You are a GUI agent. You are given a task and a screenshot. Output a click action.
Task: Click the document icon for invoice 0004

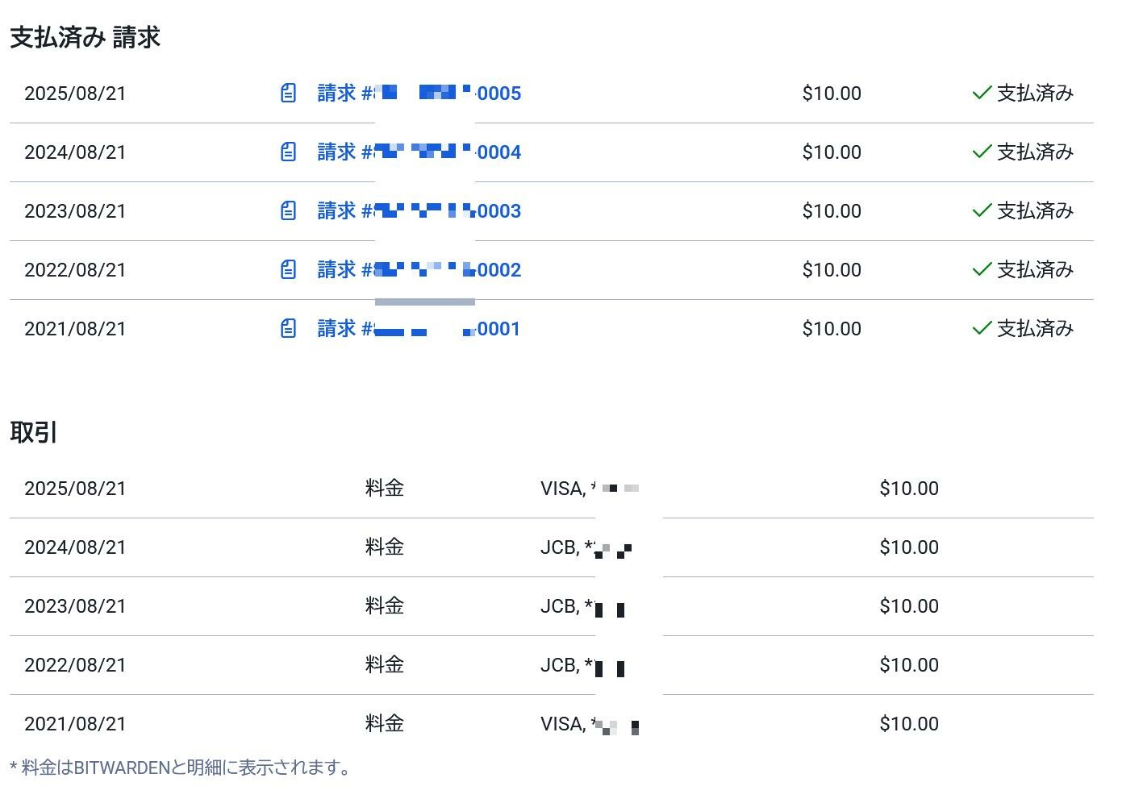click(288, 152)
